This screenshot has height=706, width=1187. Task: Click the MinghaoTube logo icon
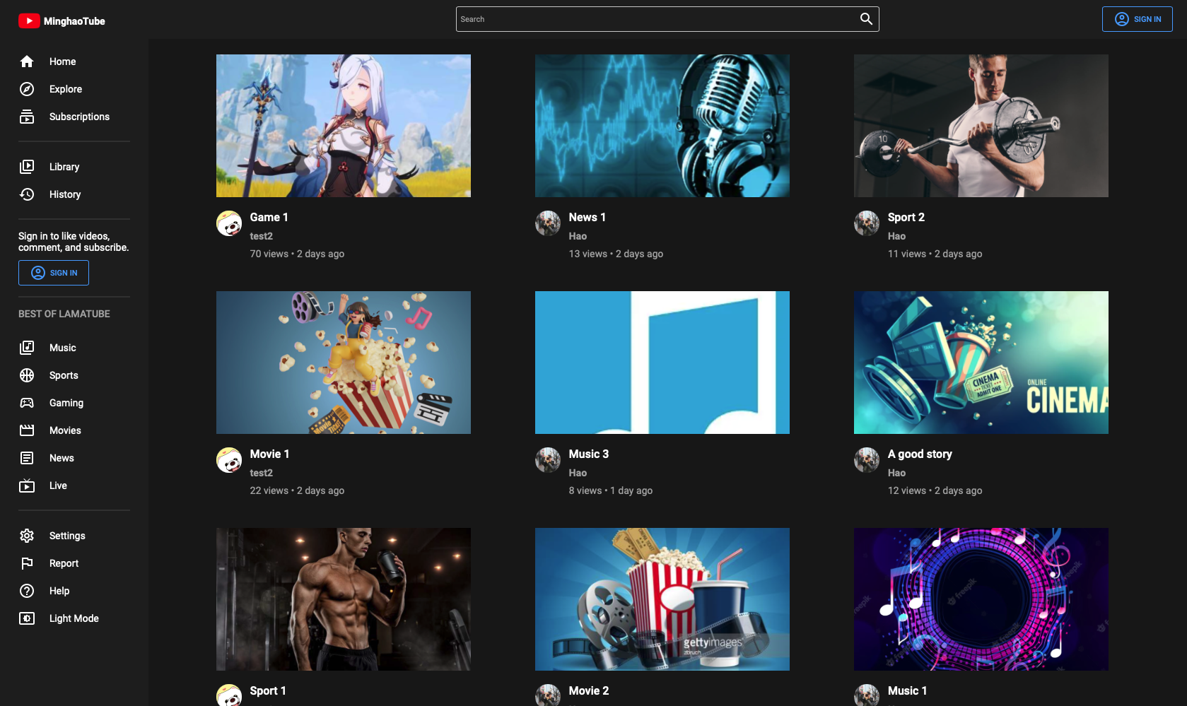29,21
